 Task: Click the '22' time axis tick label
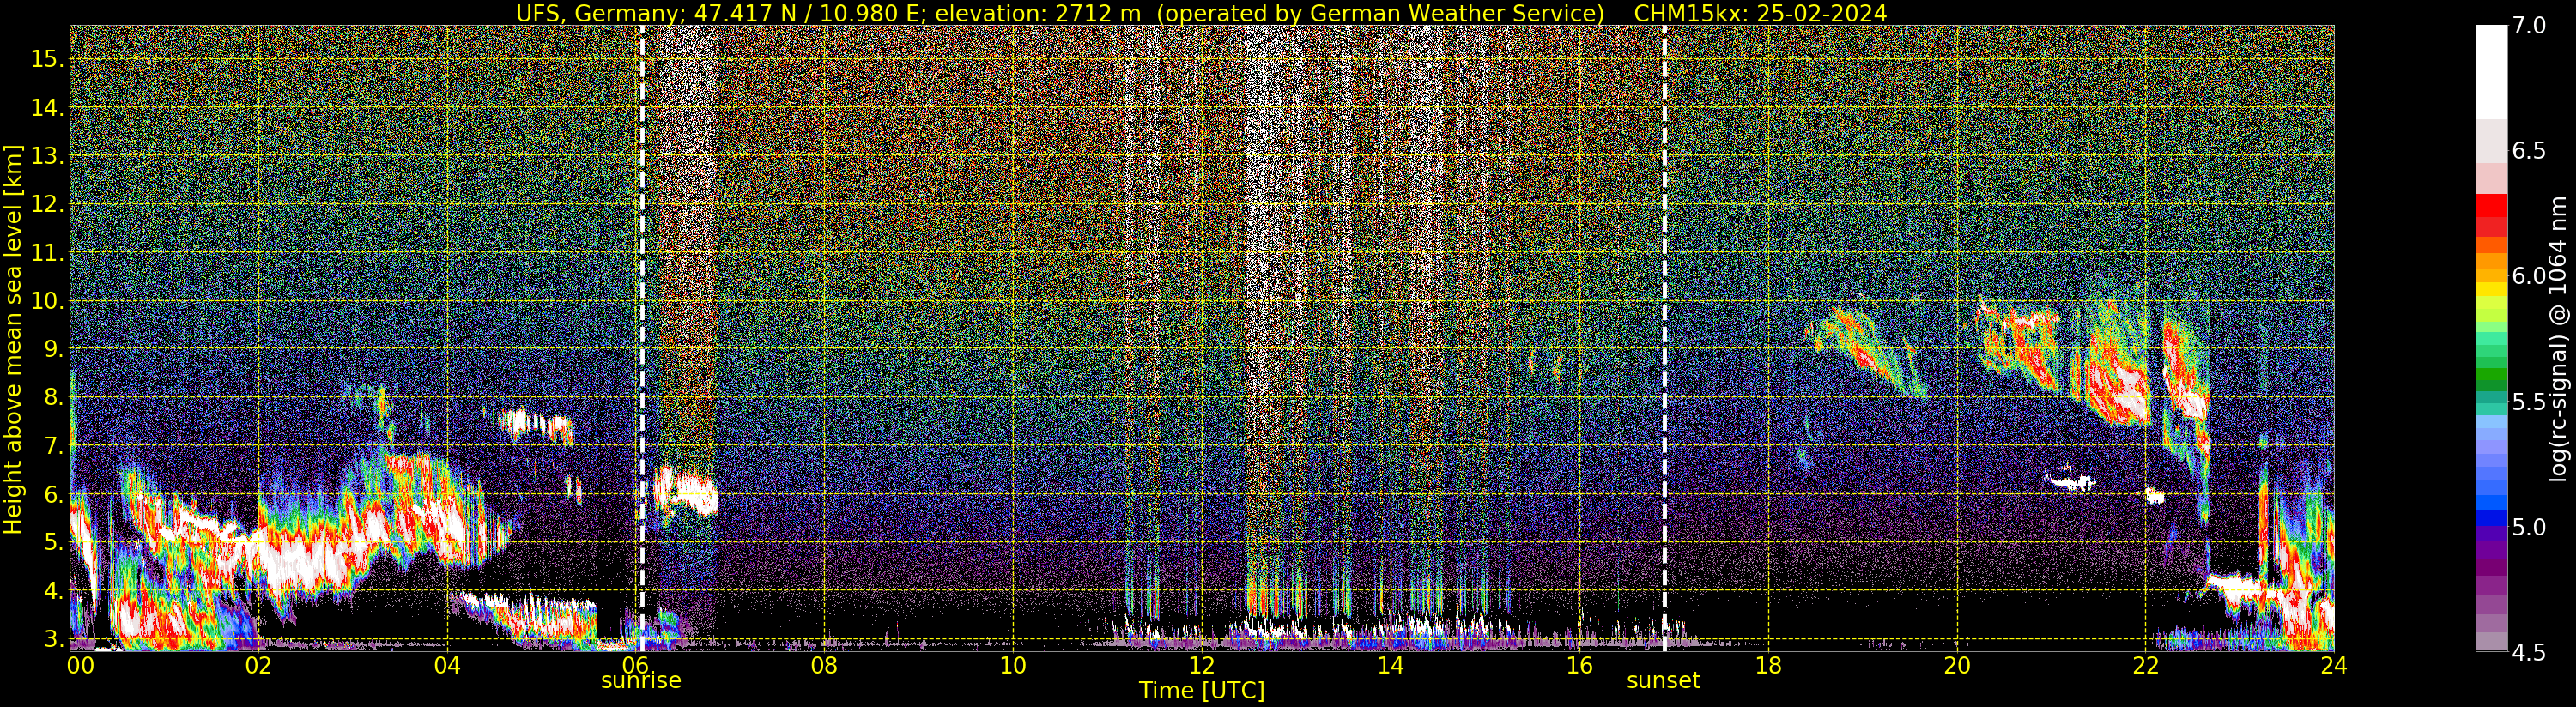point(2145,665)
